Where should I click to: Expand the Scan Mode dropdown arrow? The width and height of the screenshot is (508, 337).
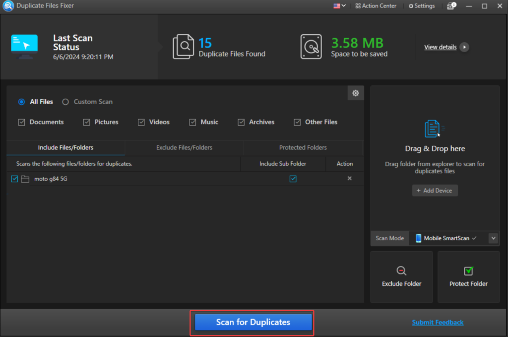coord(493,238)
